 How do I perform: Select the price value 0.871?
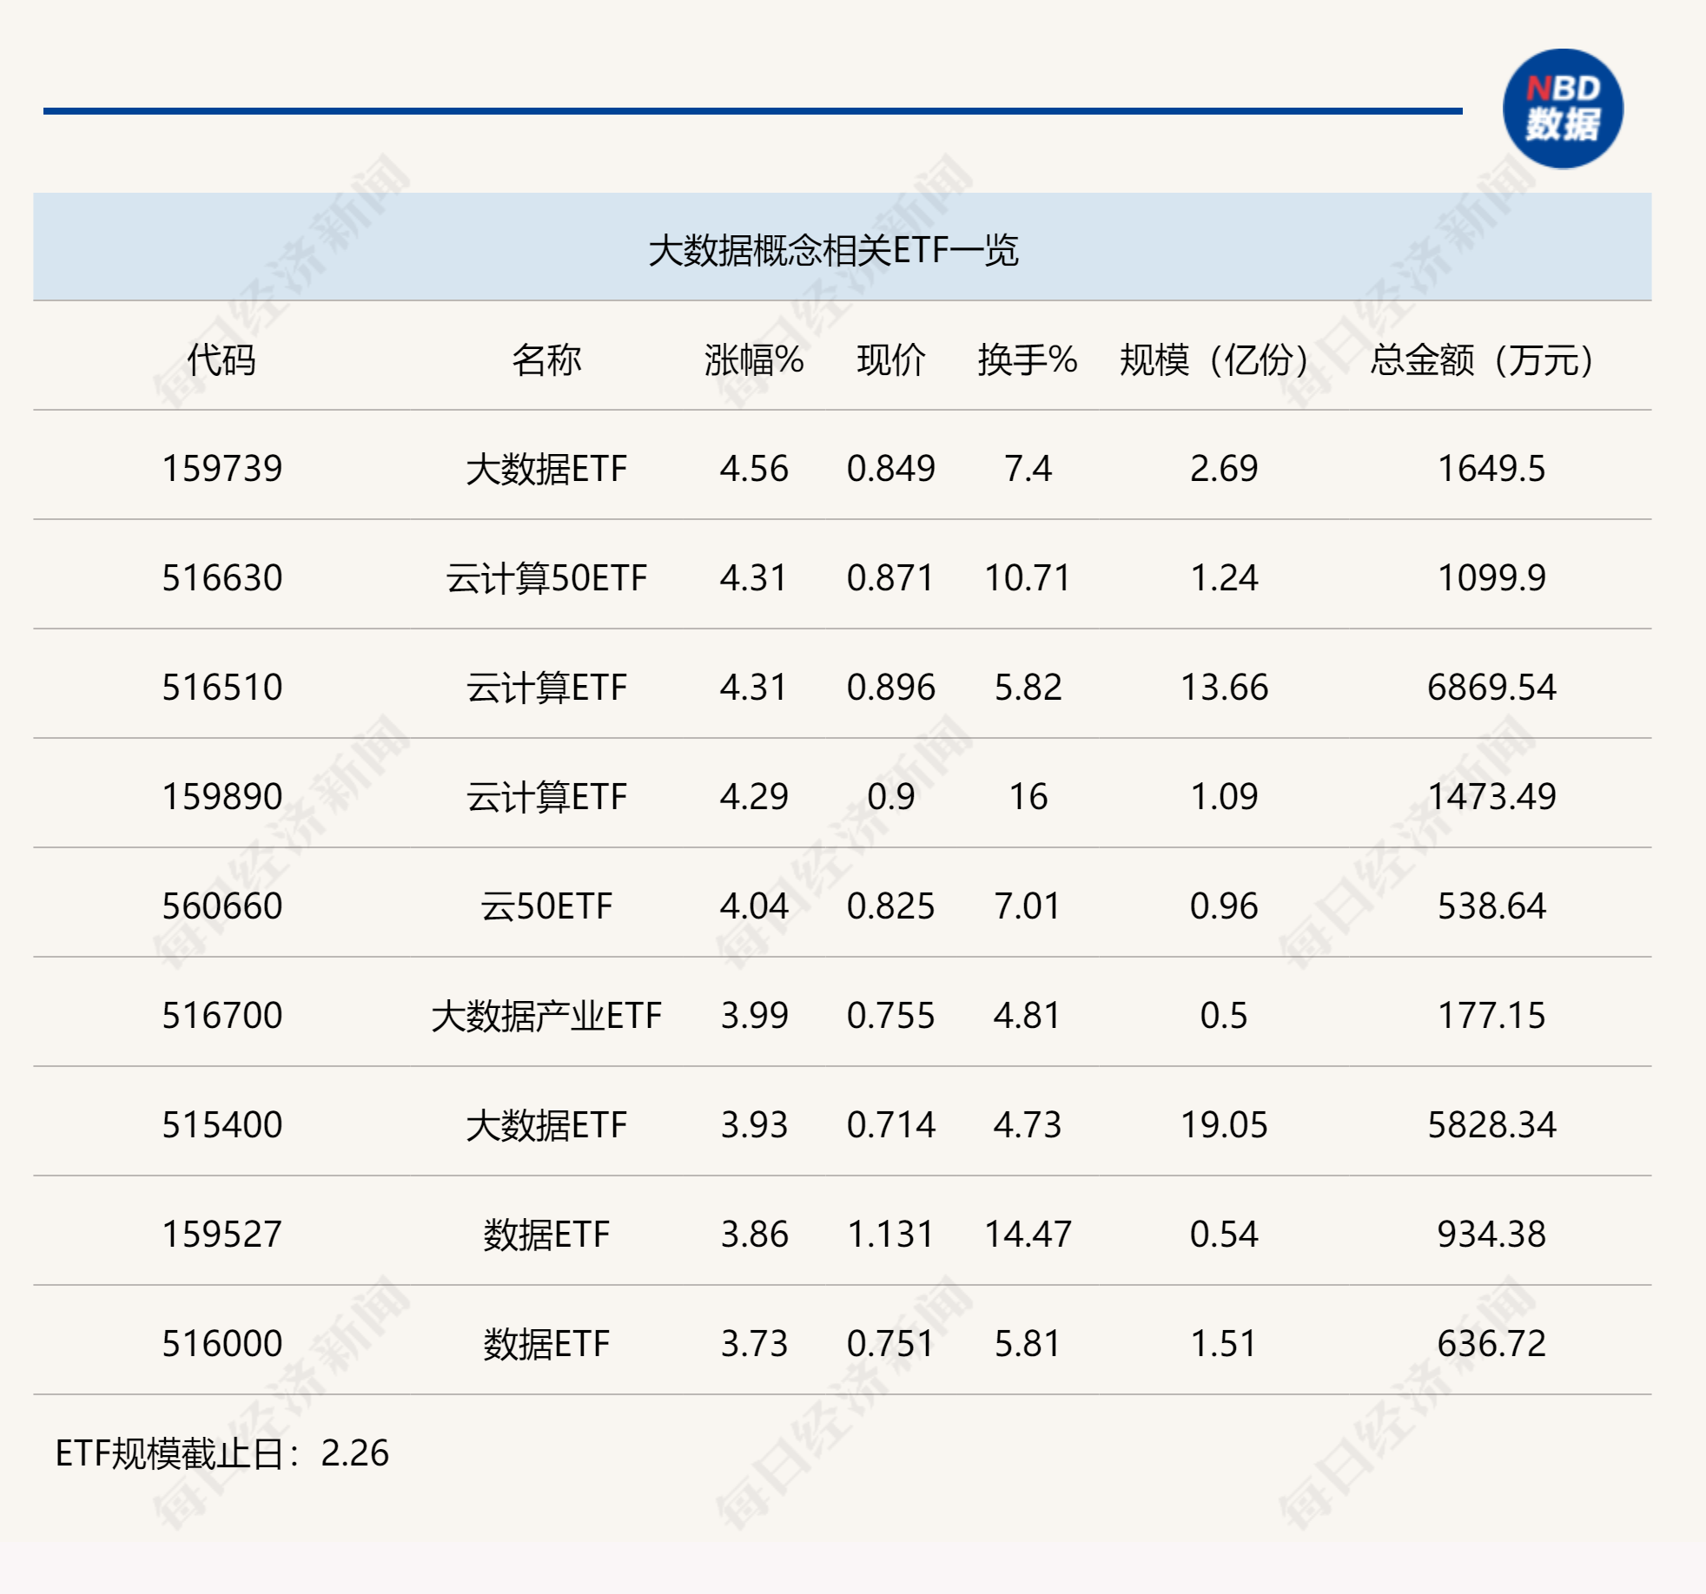point(891,578)
